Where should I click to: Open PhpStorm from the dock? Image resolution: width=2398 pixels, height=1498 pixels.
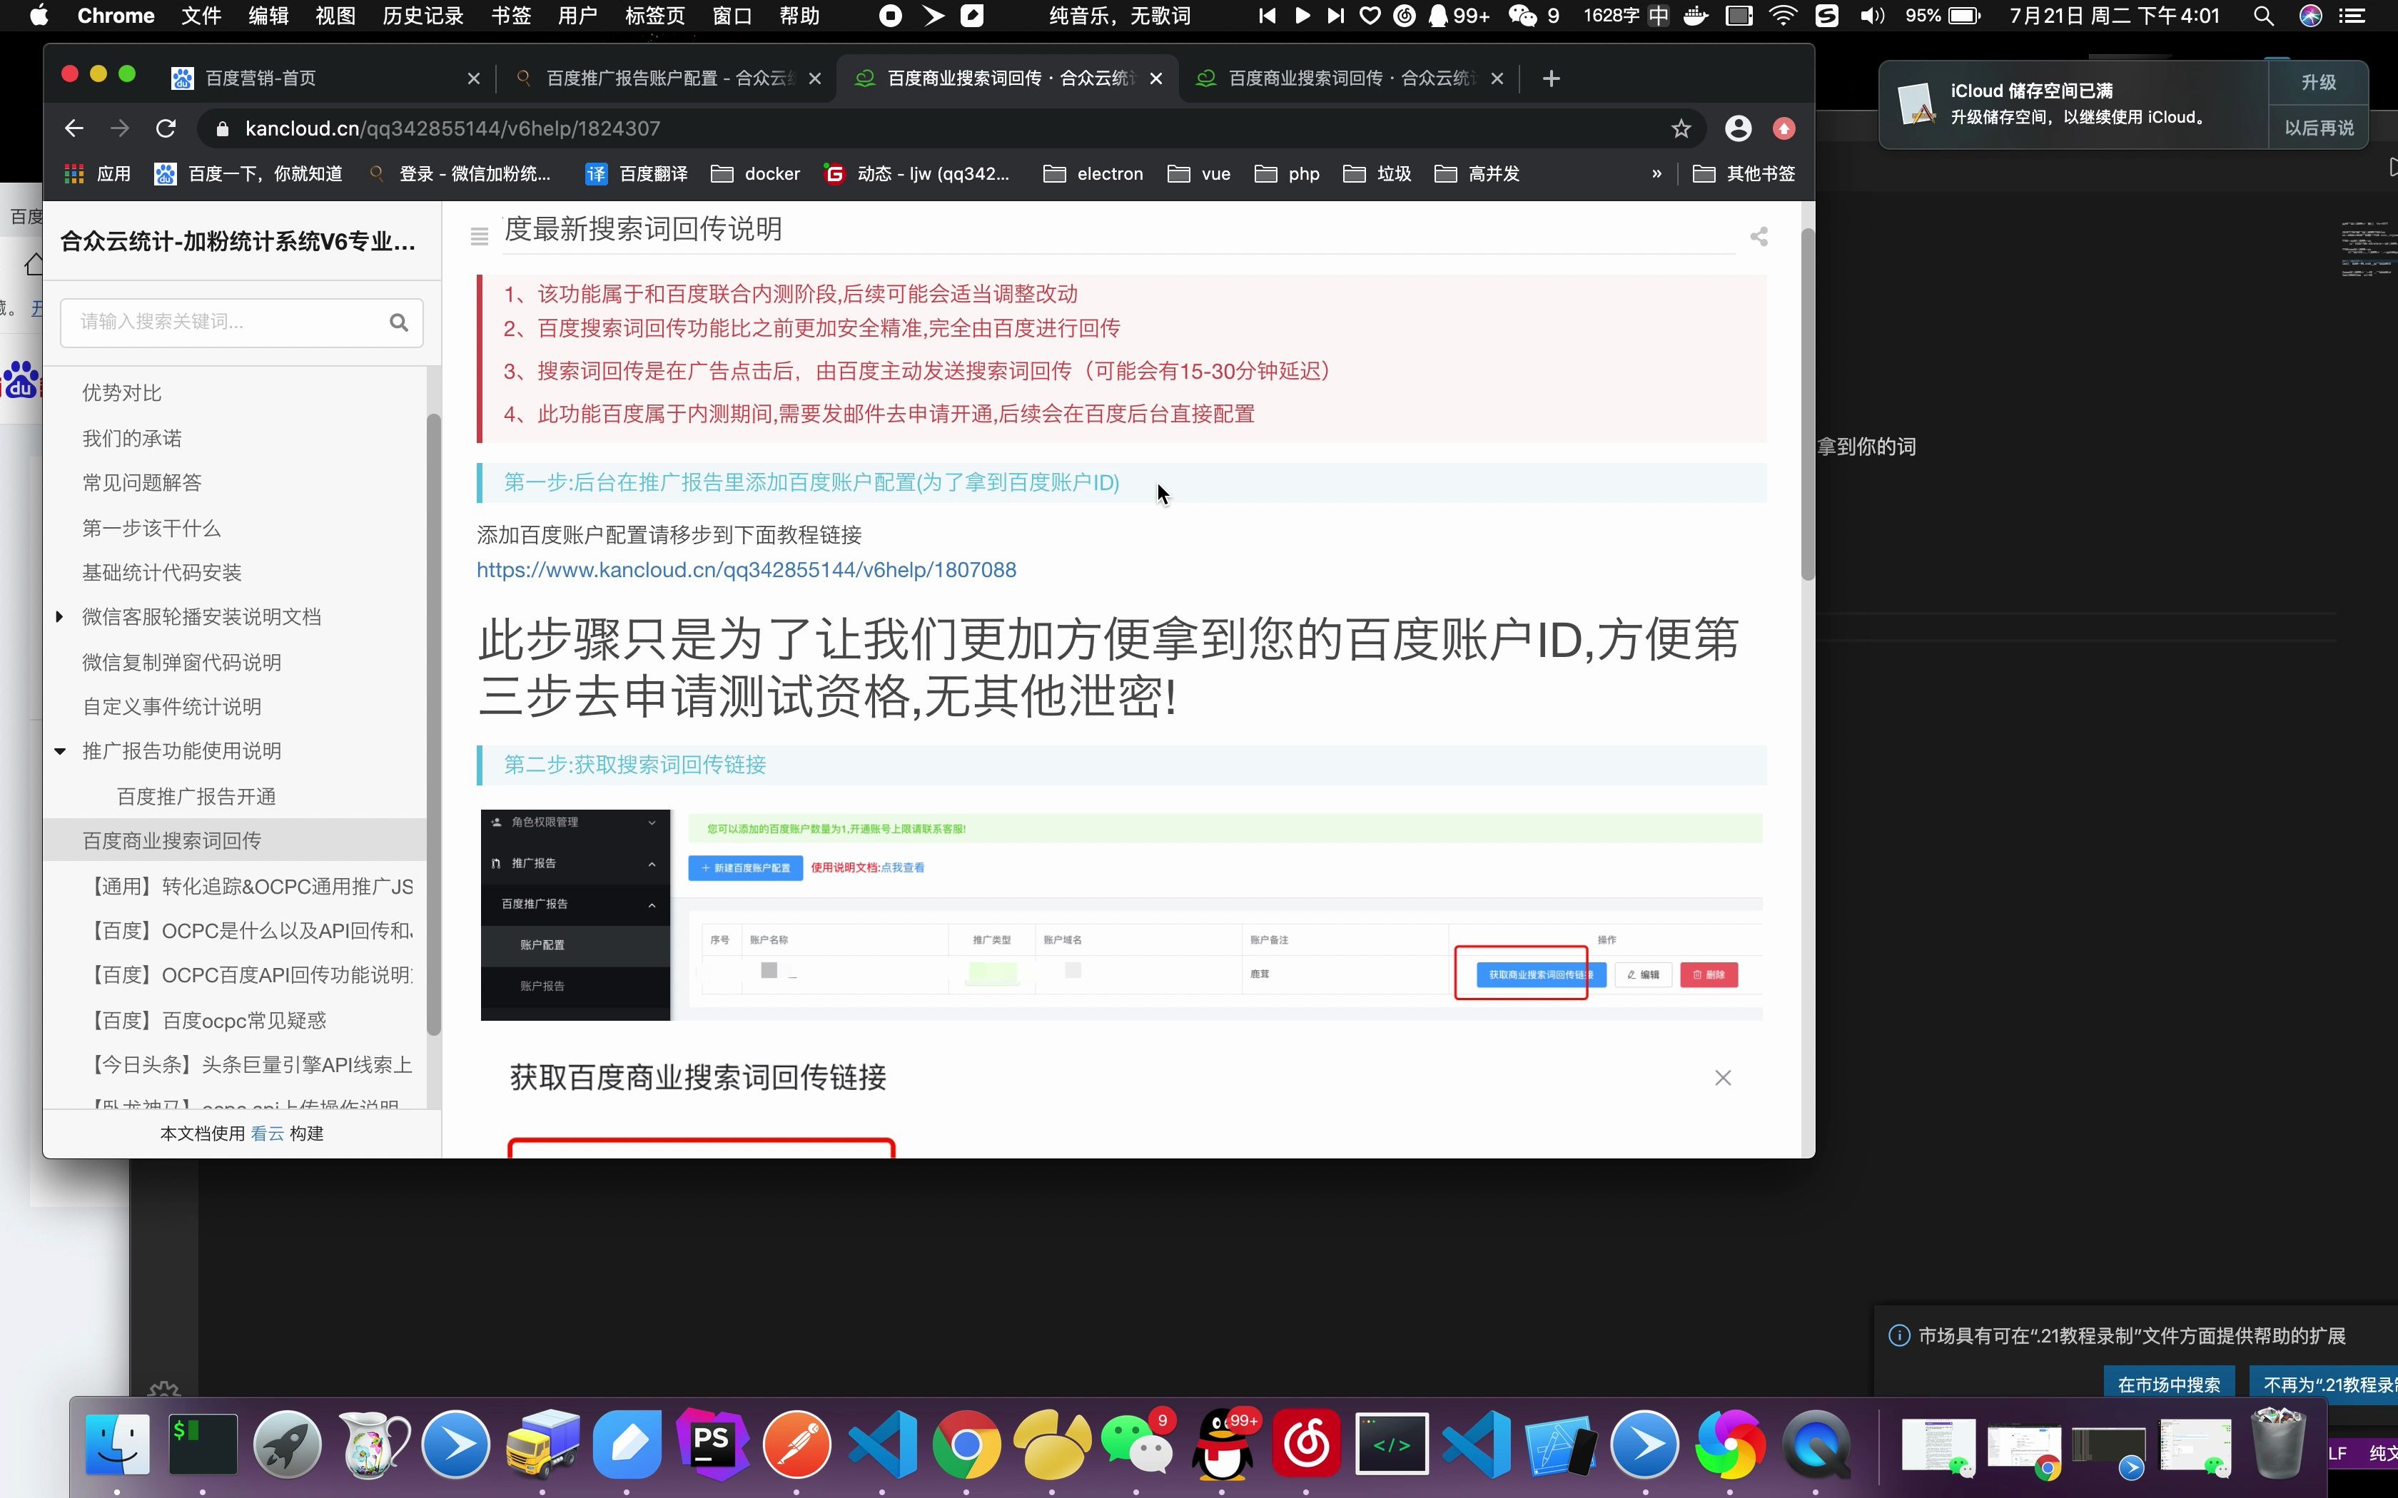pyautogui.click(x=712, y=1444)
